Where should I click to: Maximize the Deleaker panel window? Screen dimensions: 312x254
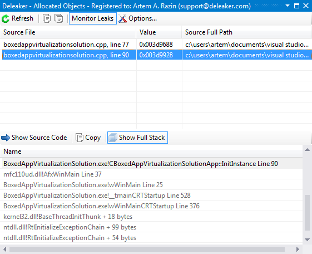coord(296,6)
